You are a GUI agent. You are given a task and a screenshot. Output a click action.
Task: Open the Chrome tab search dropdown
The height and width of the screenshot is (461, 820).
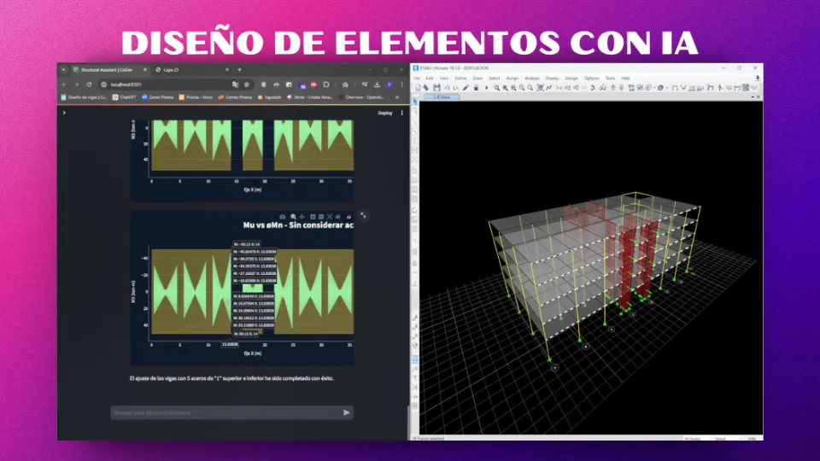(x=64, y=69)
